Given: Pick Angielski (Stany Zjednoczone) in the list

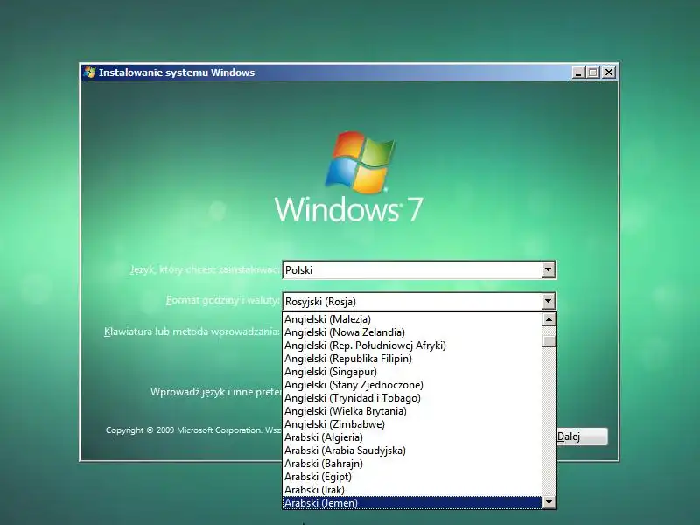Looking at the screenshot, I should (x=412, y=385).
